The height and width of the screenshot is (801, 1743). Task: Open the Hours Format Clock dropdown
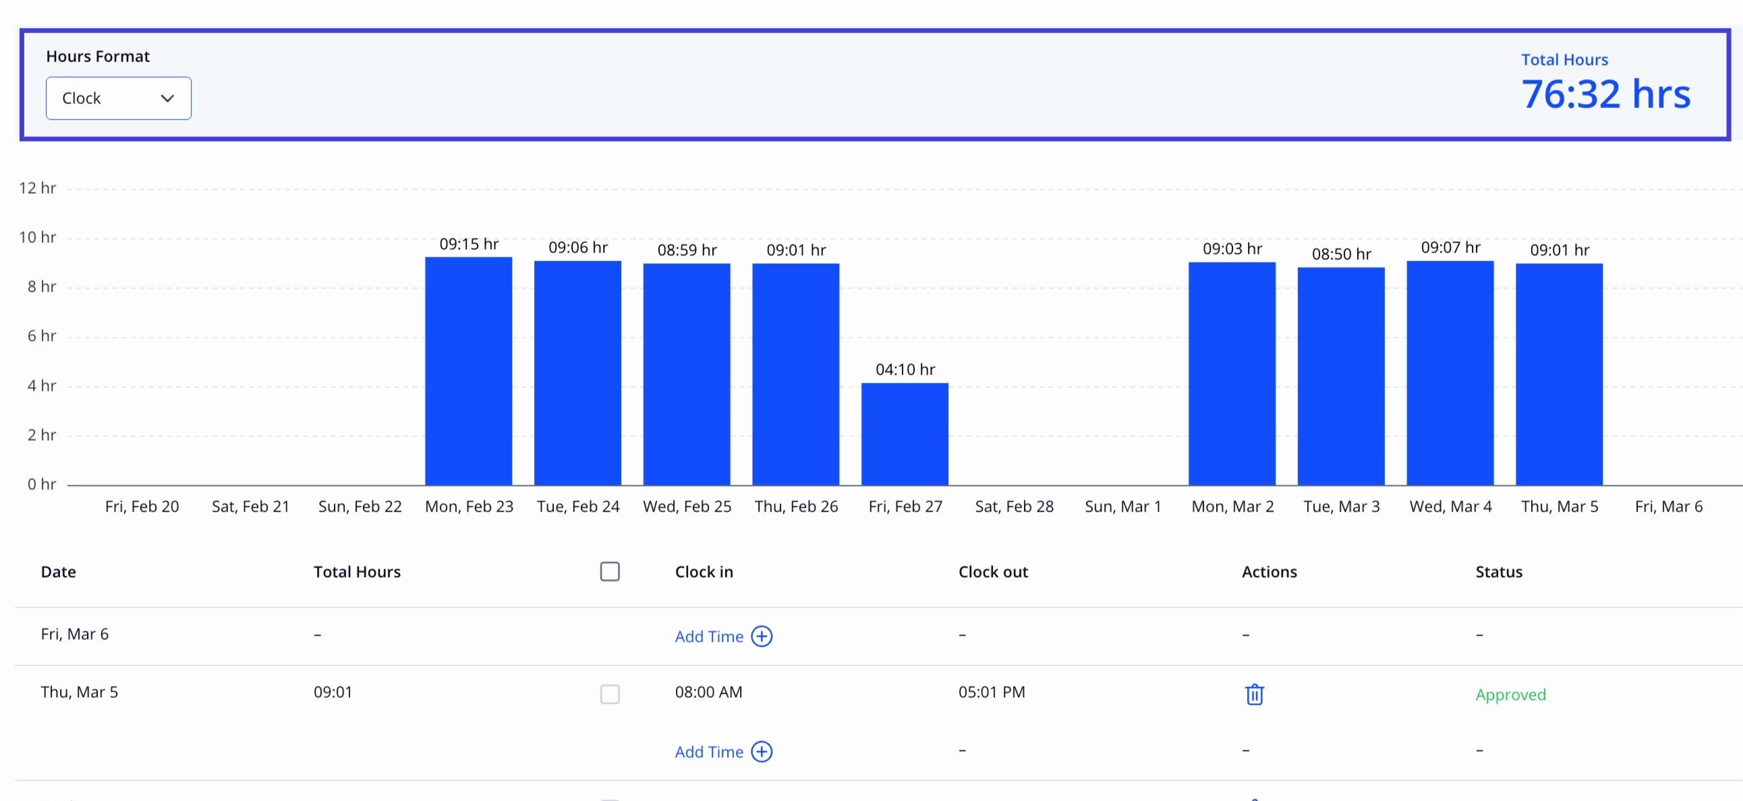point(119,98)
